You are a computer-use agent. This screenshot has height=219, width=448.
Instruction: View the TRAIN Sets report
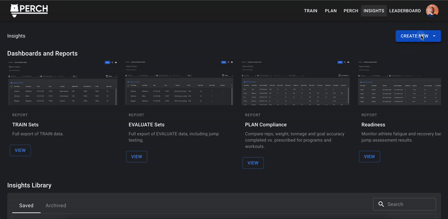point(20,150)
